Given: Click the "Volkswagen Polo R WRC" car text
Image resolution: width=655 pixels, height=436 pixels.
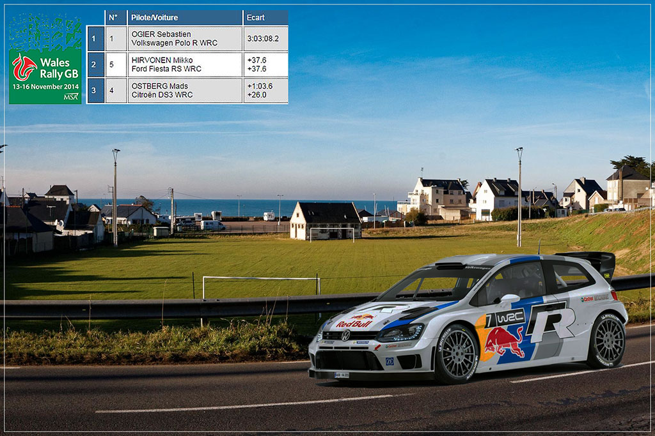Looking at the screenshot, I should pyautogui.click(x=174, y=43).
